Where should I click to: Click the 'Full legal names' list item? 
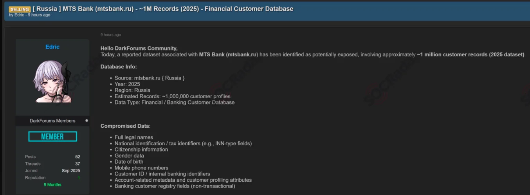(134, 137)
